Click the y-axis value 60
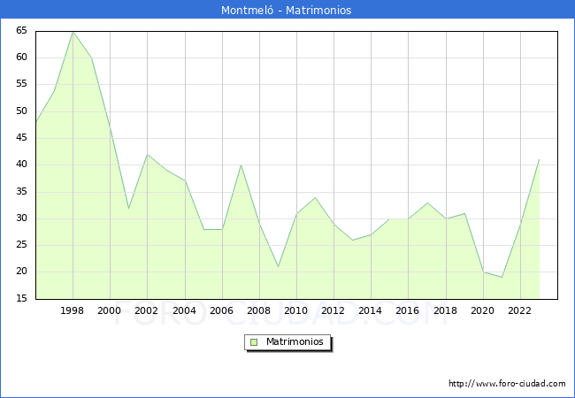Viewport: 575px width, 398px height. 21,57
